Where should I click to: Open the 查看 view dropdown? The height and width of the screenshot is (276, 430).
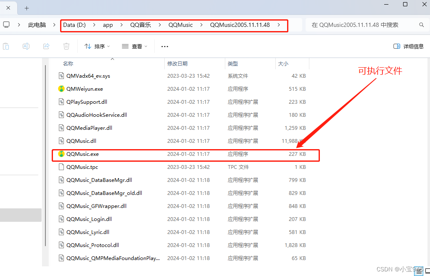(135, 46)
